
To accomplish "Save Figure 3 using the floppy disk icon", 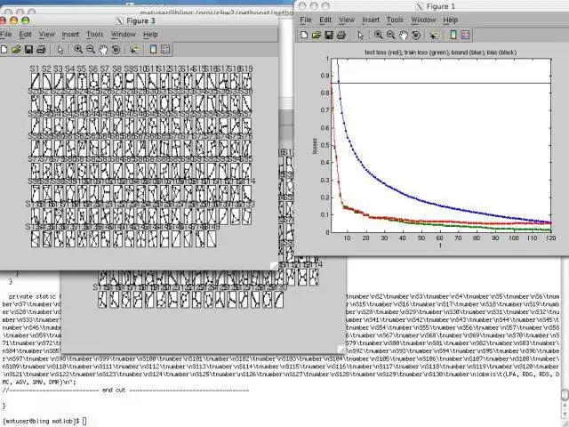I will tap(28, 50).
